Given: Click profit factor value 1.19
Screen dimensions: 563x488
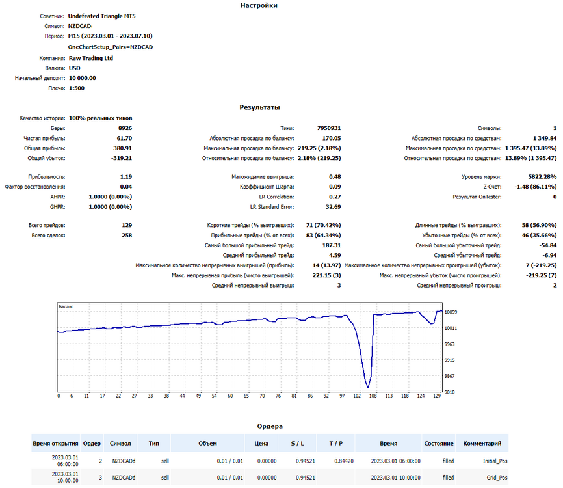Looking at the screenshot, I should tap(126, 177).
